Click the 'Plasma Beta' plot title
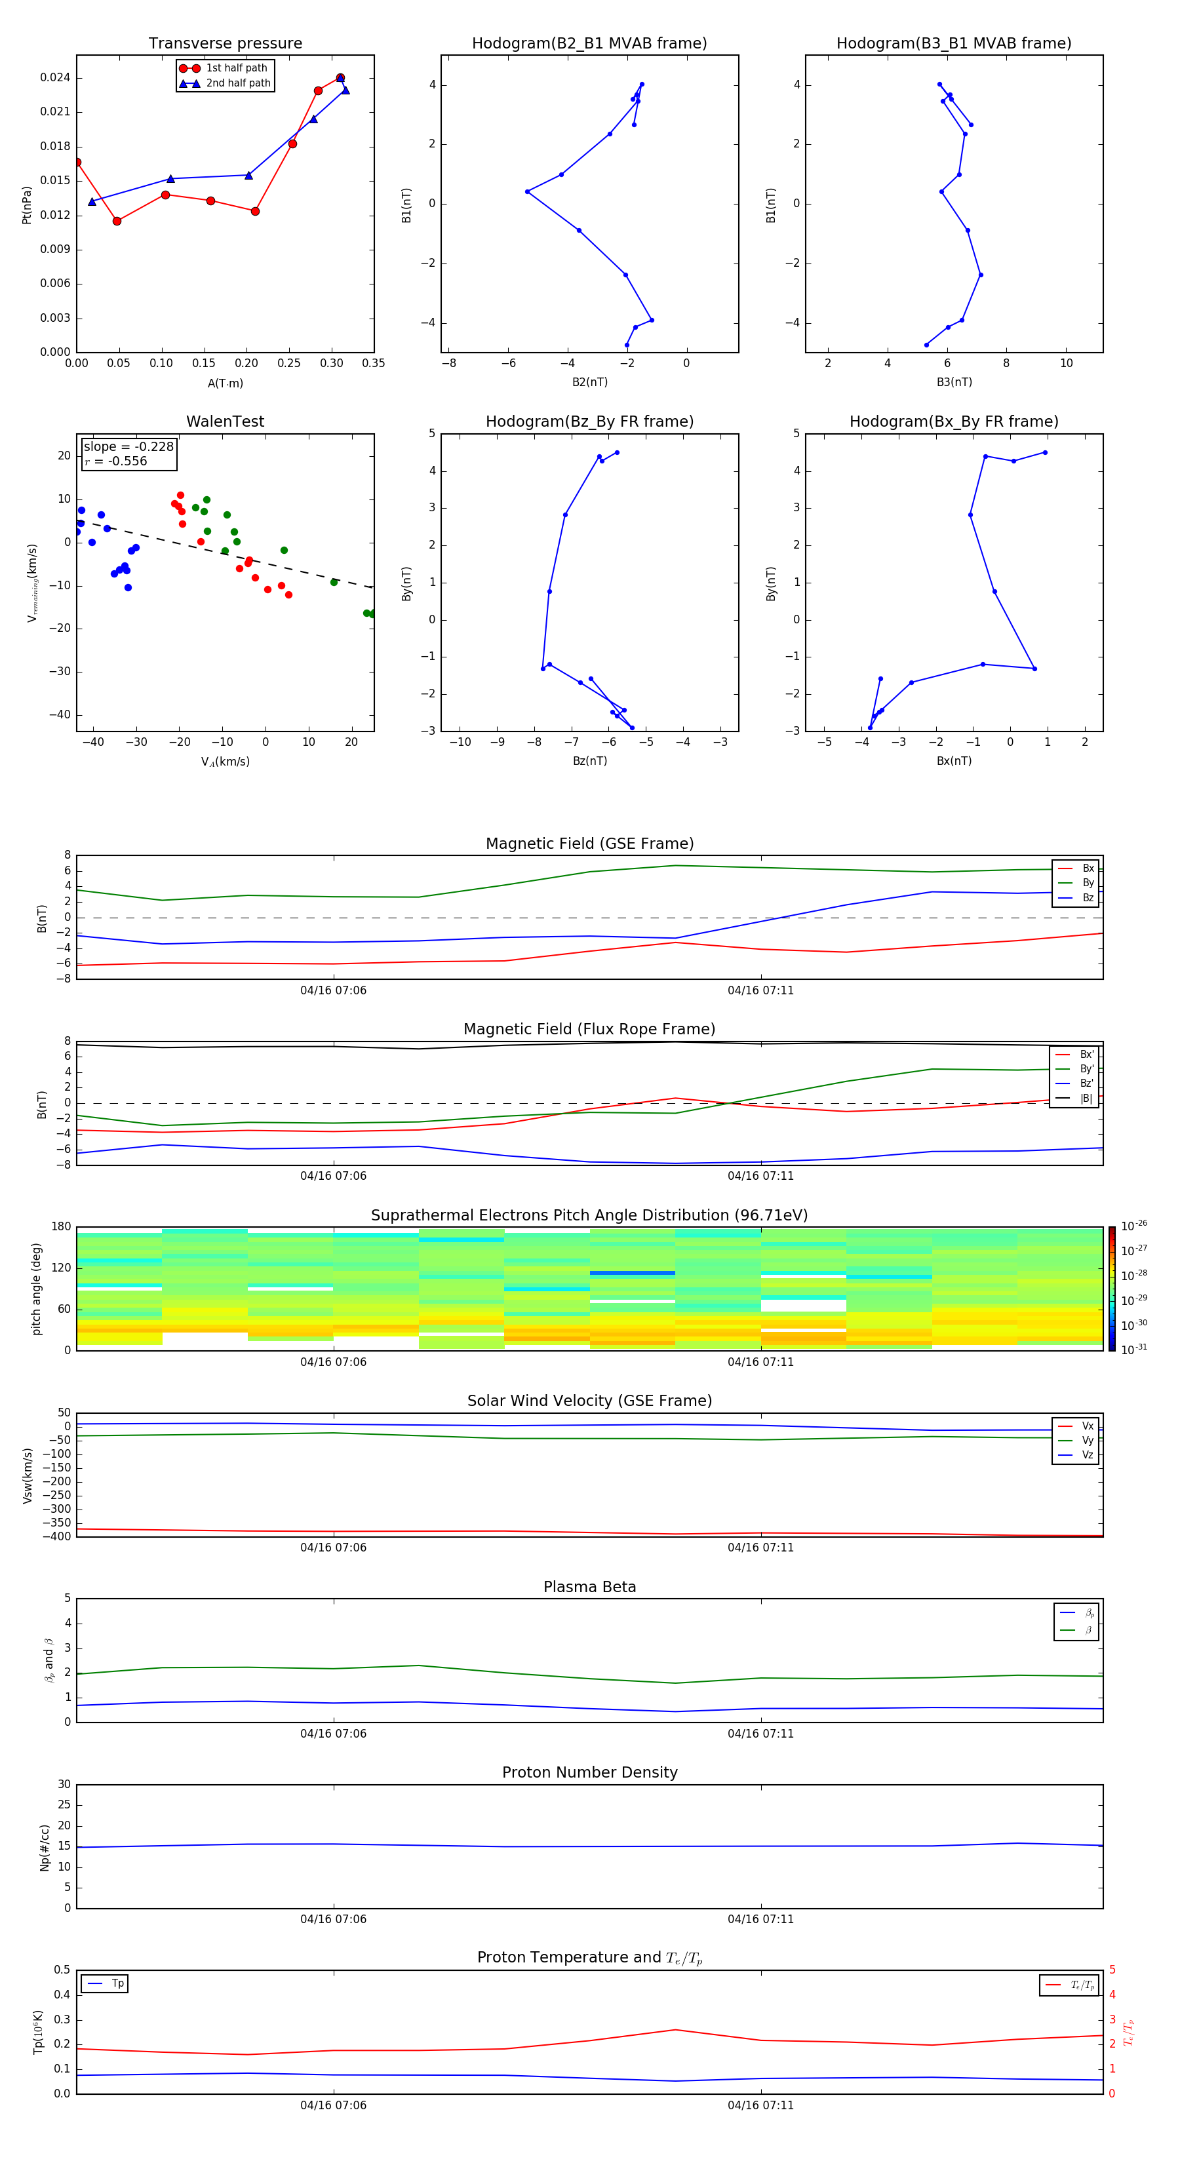This screenshot has width=1180, height=2163. [589, 1587]
